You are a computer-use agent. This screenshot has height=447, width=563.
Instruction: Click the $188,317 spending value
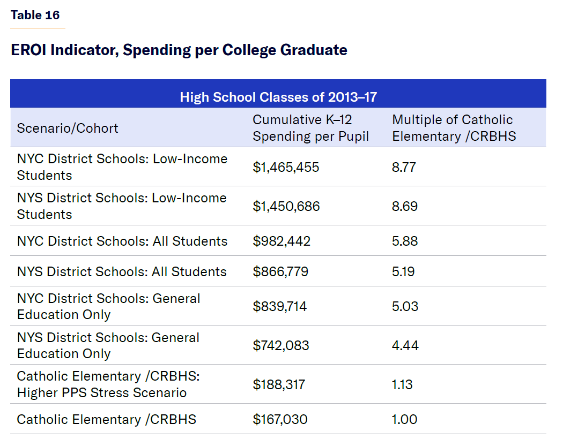tap(280, 384)
